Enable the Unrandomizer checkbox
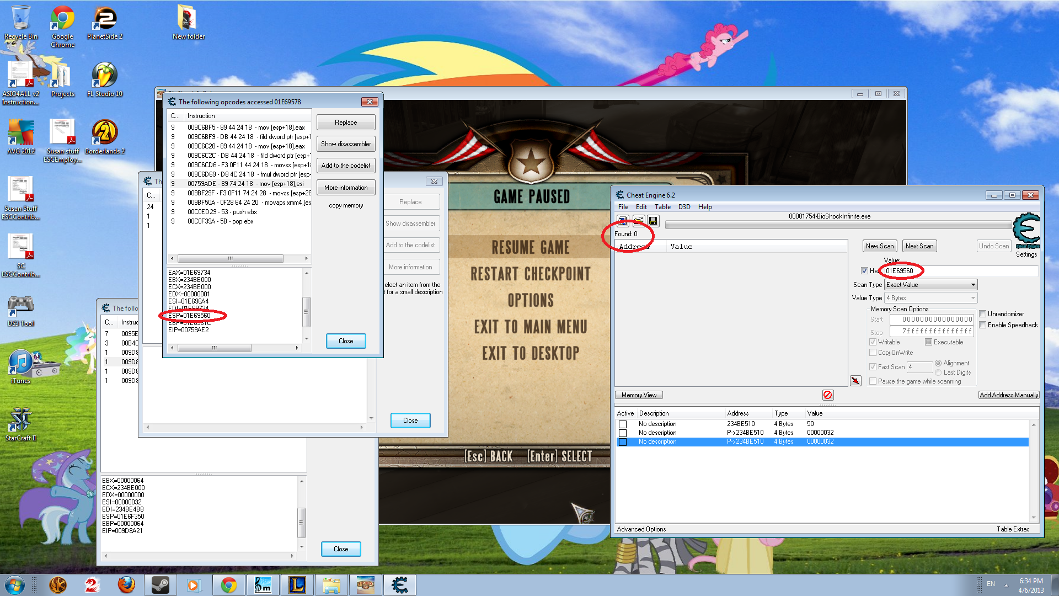The height and width of the screenshot is (596, 1059). 982,313
